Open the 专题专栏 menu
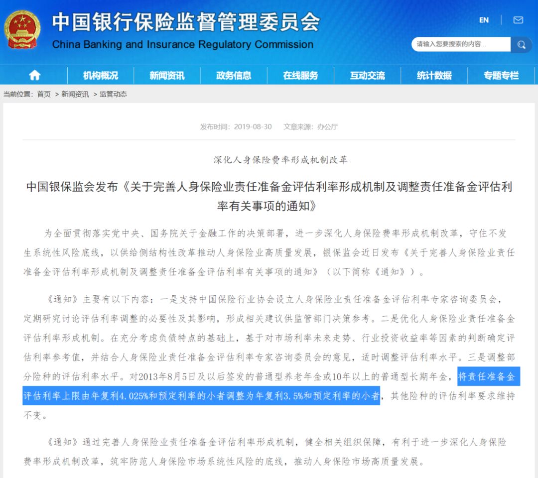The image size is (538, 478). coord(501,76)
